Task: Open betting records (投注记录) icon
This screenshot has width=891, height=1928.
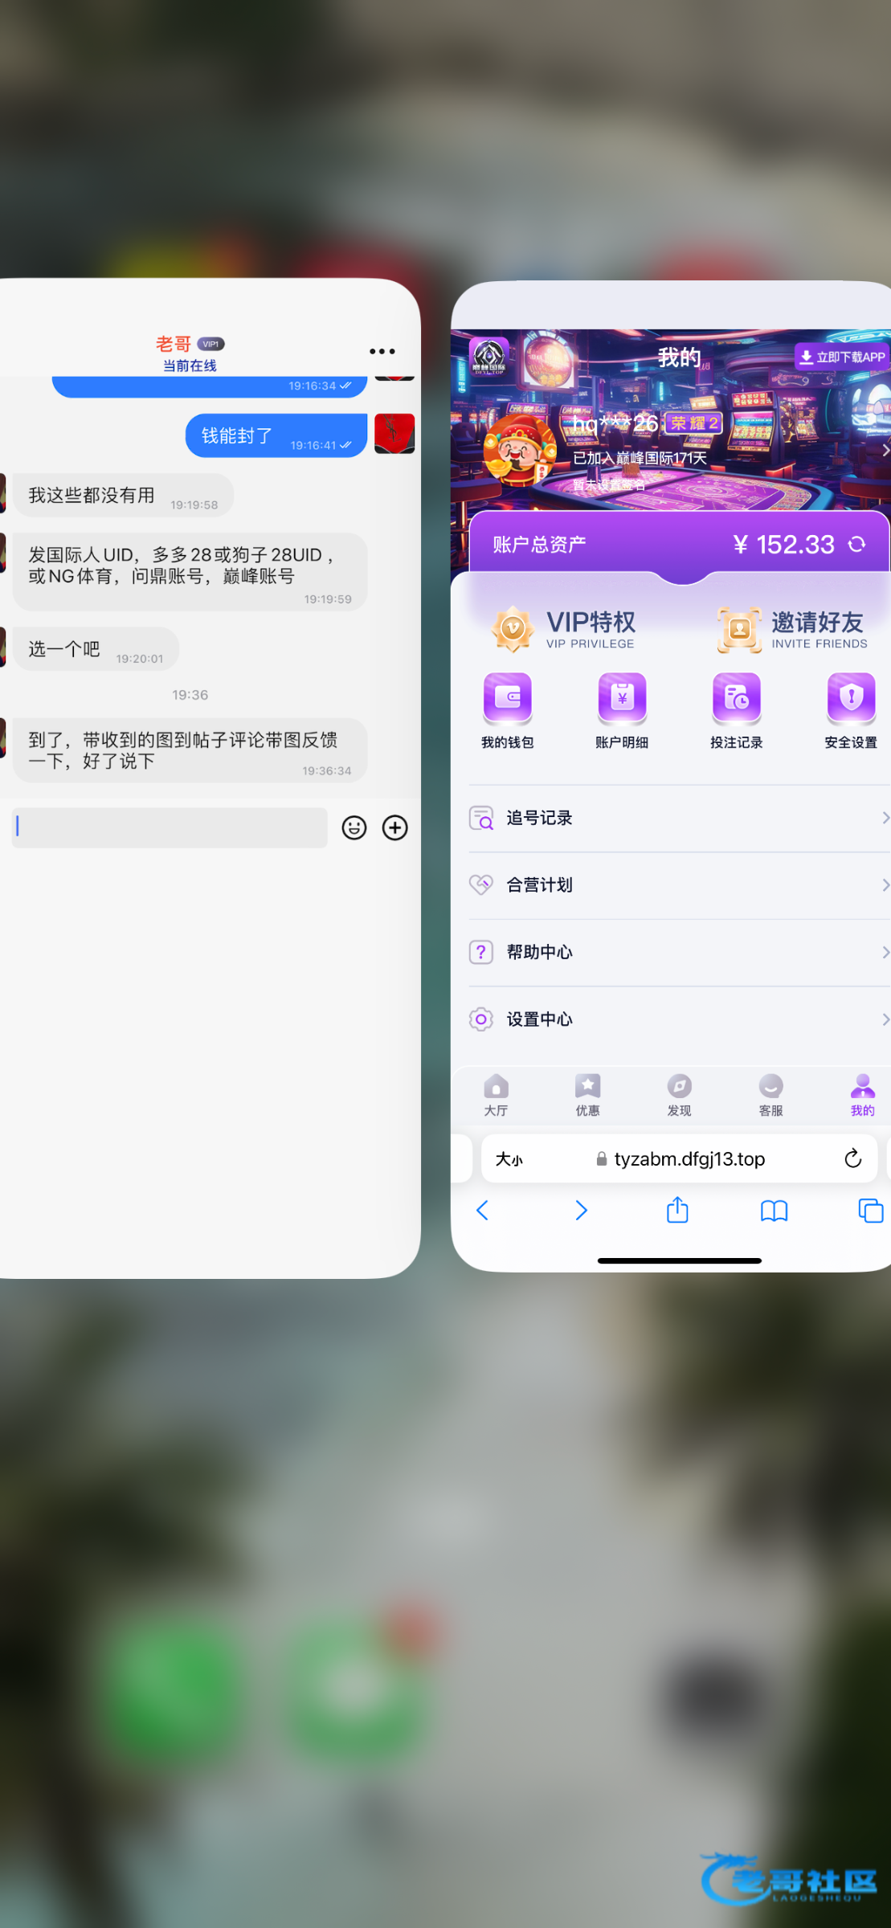Action: click(736, 697)
